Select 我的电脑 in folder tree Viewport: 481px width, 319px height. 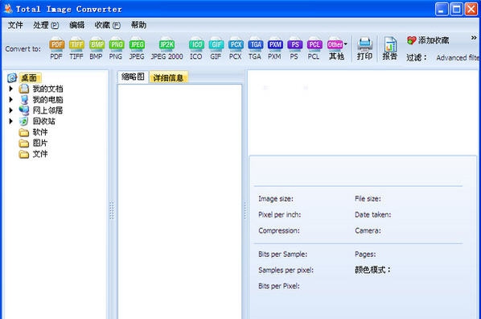(x=47, y=100)
